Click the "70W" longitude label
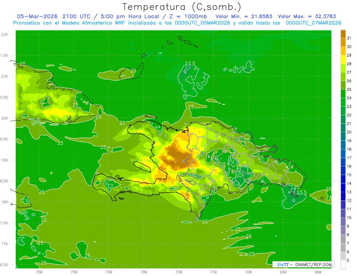The image size is (357, 276). coord(248,272)
